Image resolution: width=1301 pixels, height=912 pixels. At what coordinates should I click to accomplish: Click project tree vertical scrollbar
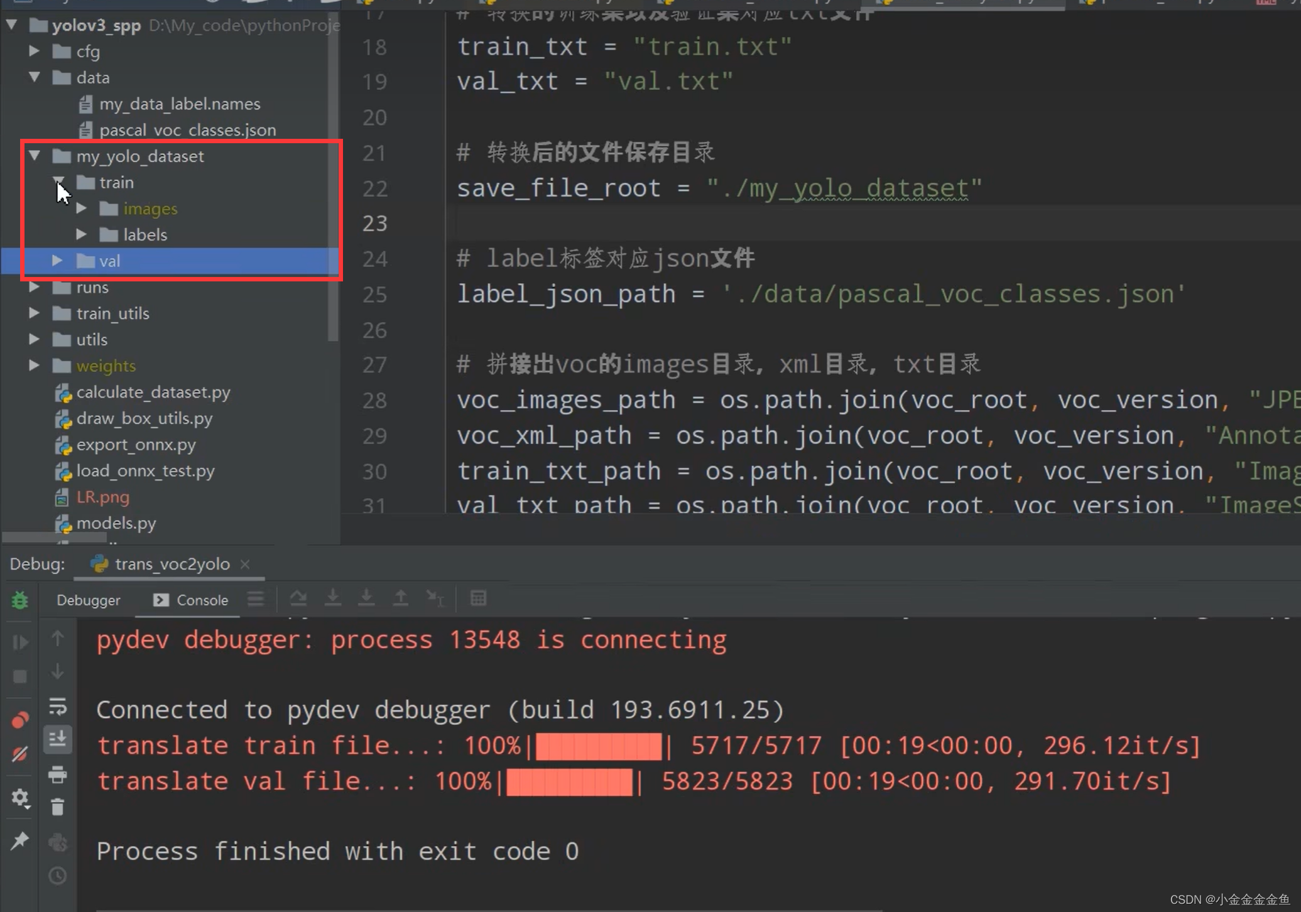334,176
